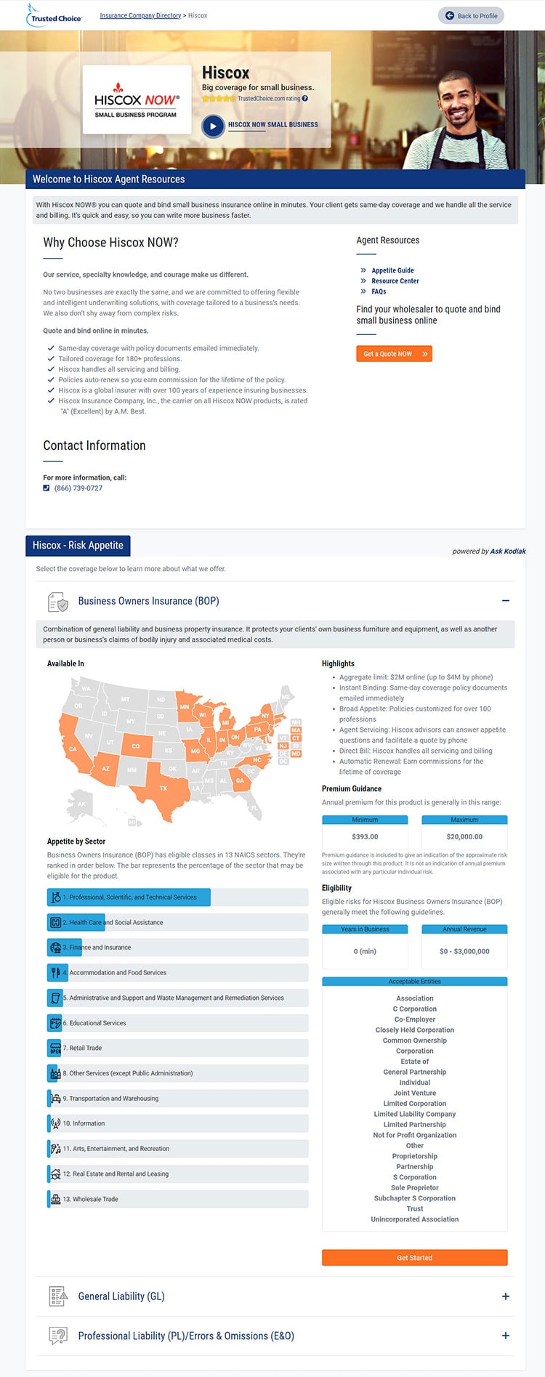Click the Accommodation and Food Services icon
The image size is (545, 1377).
click(x=55, y=973)
